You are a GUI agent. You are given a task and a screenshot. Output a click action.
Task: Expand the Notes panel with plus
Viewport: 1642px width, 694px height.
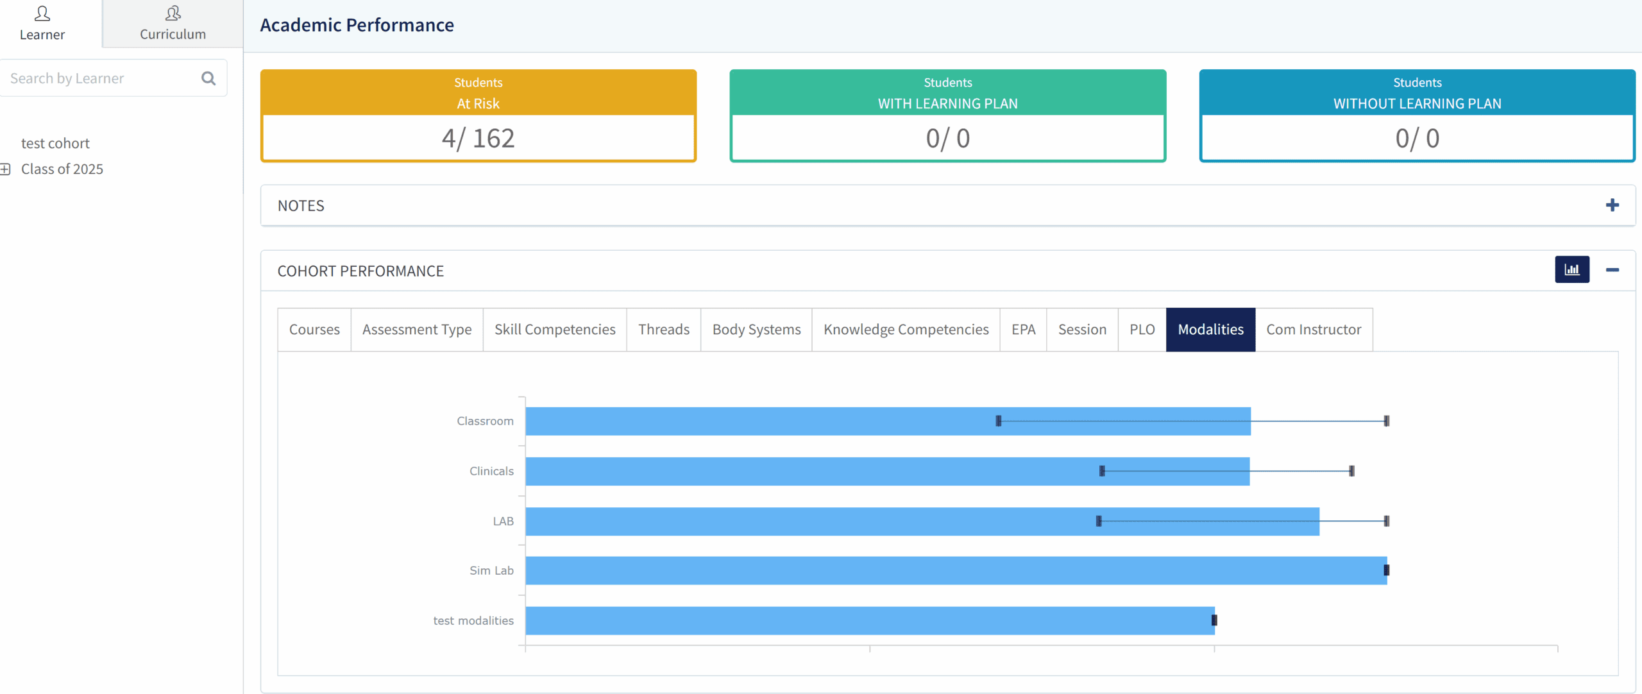pos(1612,205)
